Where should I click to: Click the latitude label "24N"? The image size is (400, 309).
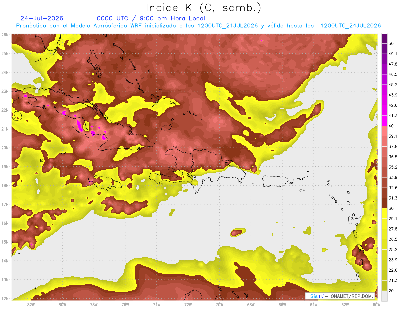click(5, 72)
